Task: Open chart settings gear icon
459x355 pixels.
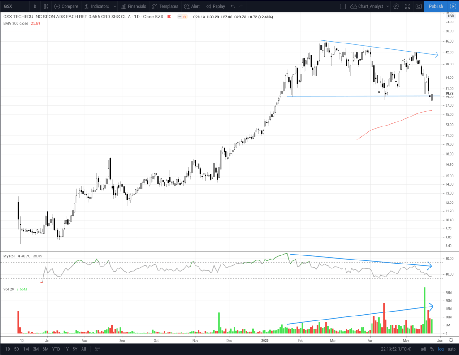Action: pos(396,6)
